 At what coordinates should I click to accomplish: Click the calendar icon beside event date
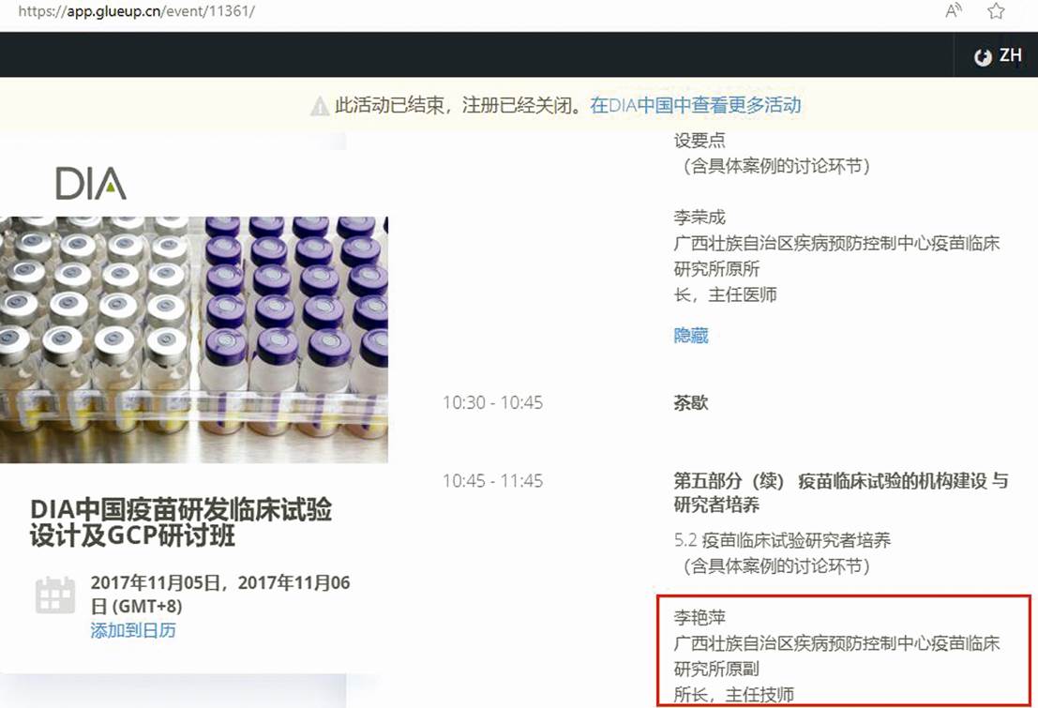[x=54, y=595]
